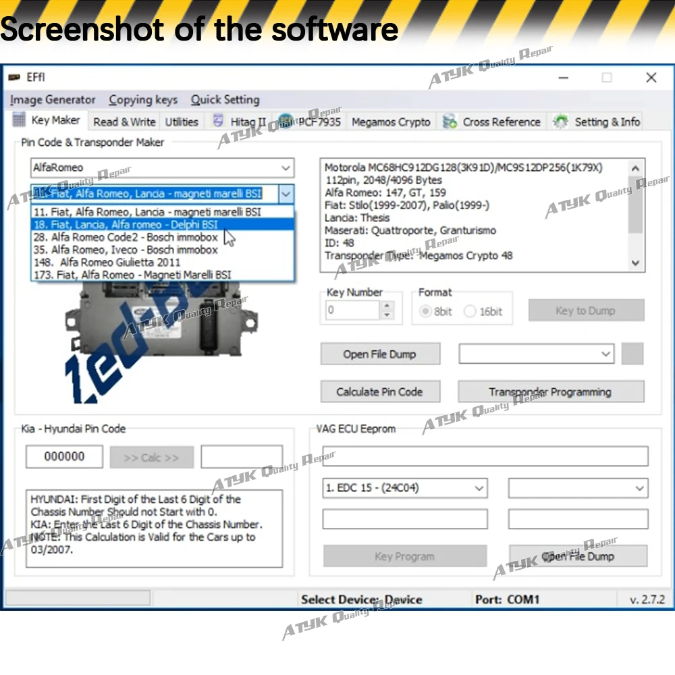Collapse the module type dropdown arrow
Viewport: 675px width, 675px height.
click(x=286, y=194)
